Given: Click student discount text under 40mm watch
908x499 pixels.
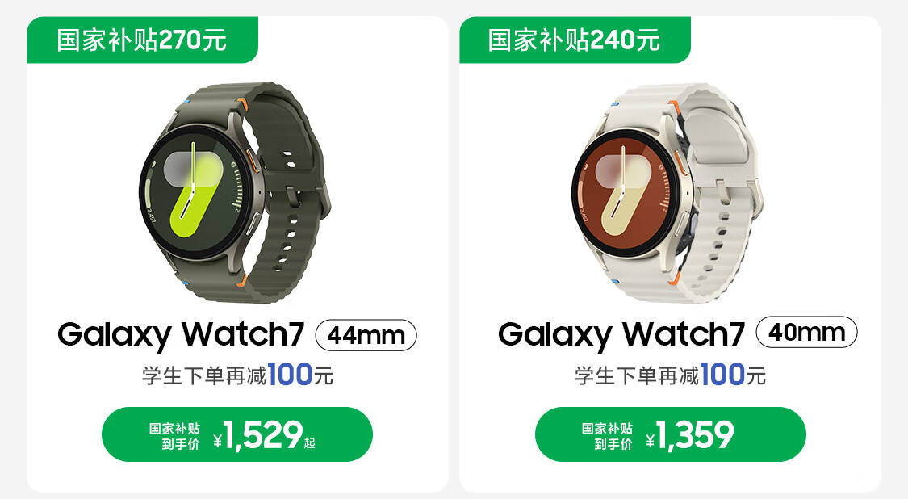Looking at the screenshot, I should [670, 375].
